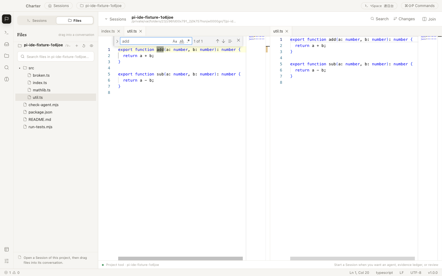This screenshot has height=276, width=442.
Task: Go to previous match arrow
Action: 217,41
